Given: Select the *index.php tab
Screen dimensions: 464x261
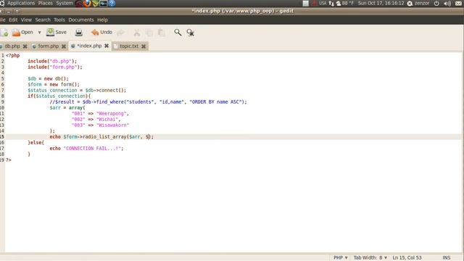Looking at the screenshot, I should (89, 46).
